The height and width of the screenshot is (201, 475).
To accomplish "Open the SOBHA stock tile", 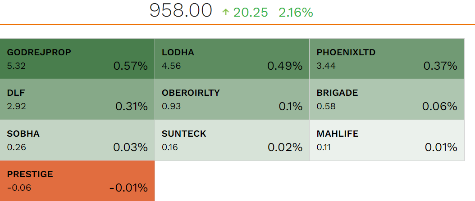I will coord(77,140).
